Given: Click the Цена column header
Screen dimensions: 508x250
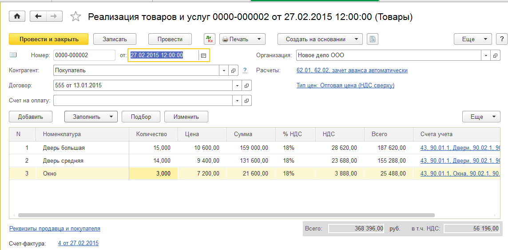Looking at the screenshot, I should tap(202, 134).
